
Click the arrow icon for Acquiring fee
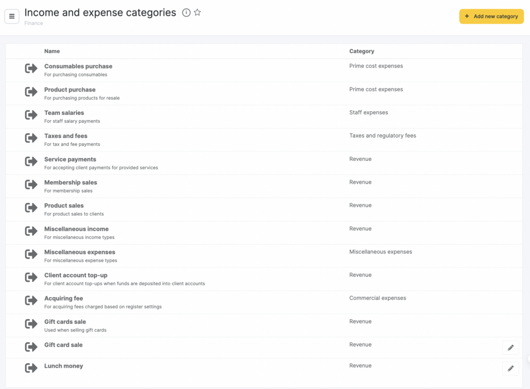pos(31,301)
